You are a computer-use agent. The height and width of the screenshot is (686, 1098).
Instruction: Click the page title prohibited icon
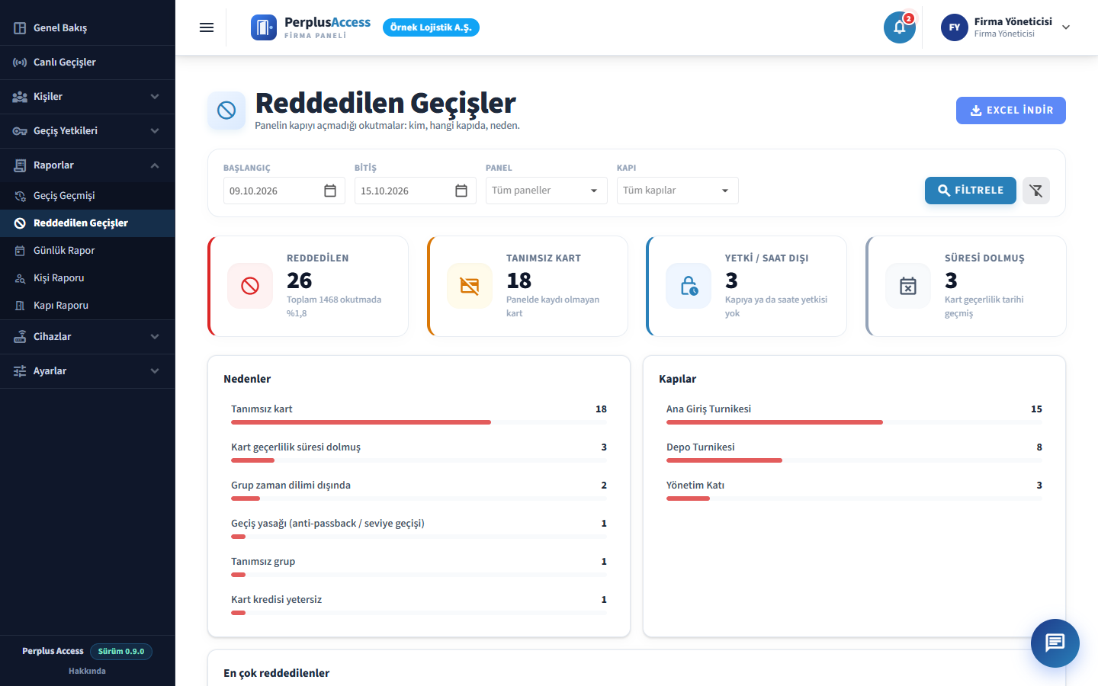pos(226,111)
